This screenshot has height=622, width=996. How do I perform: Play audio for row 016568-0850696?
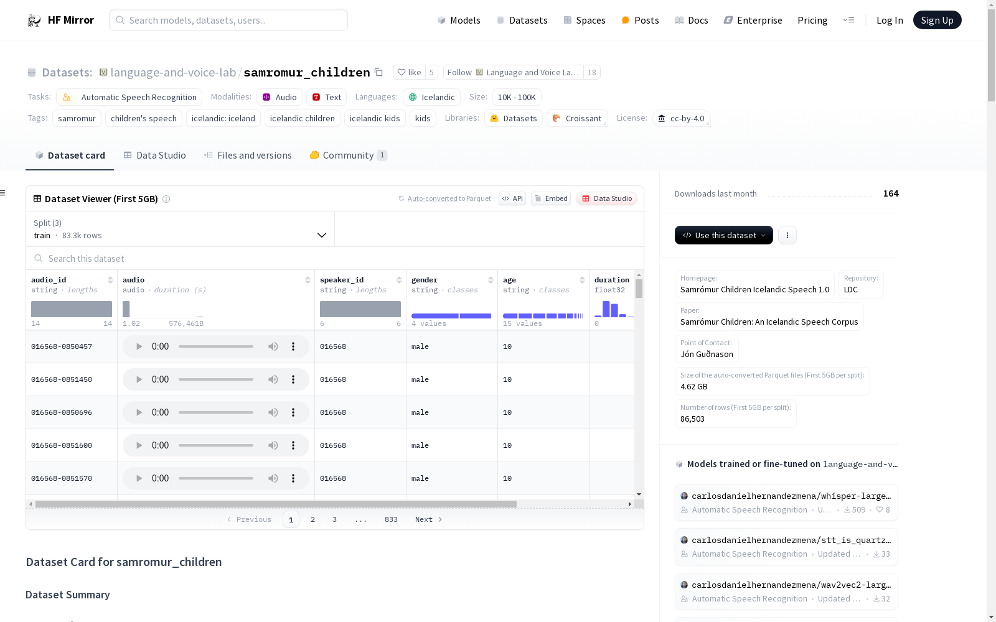tap(139, 412)
